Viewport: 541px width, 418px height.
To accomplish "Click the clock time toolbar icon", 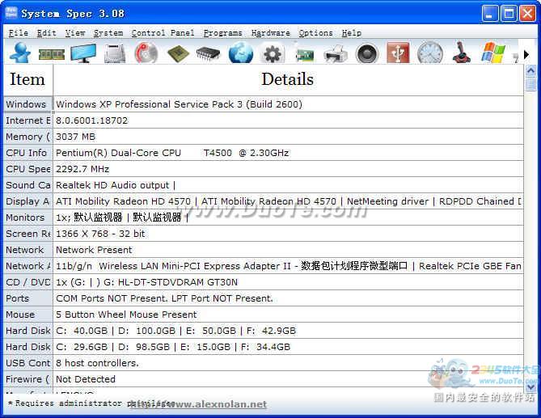I will pos(430,53).
